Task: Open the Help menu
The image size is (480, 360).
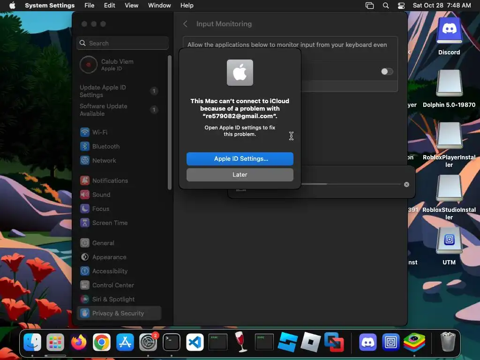Action: [187, 6]
